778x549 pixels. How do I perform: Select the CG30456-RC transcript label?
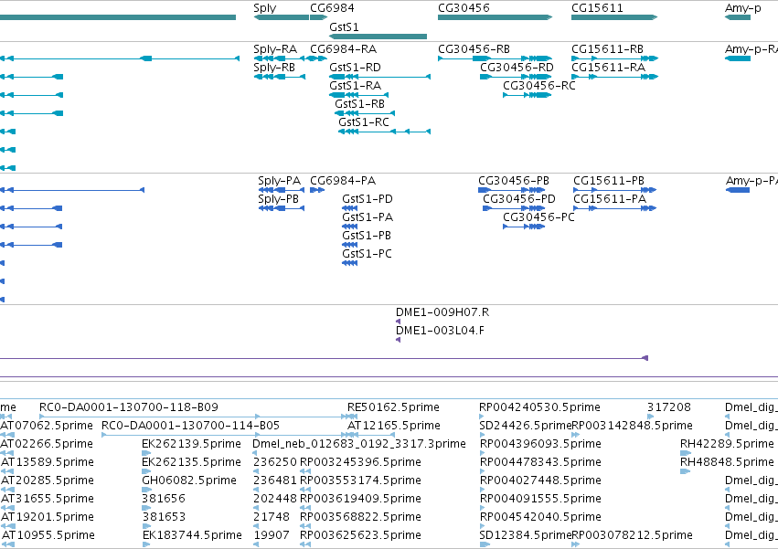coord(539,85)
